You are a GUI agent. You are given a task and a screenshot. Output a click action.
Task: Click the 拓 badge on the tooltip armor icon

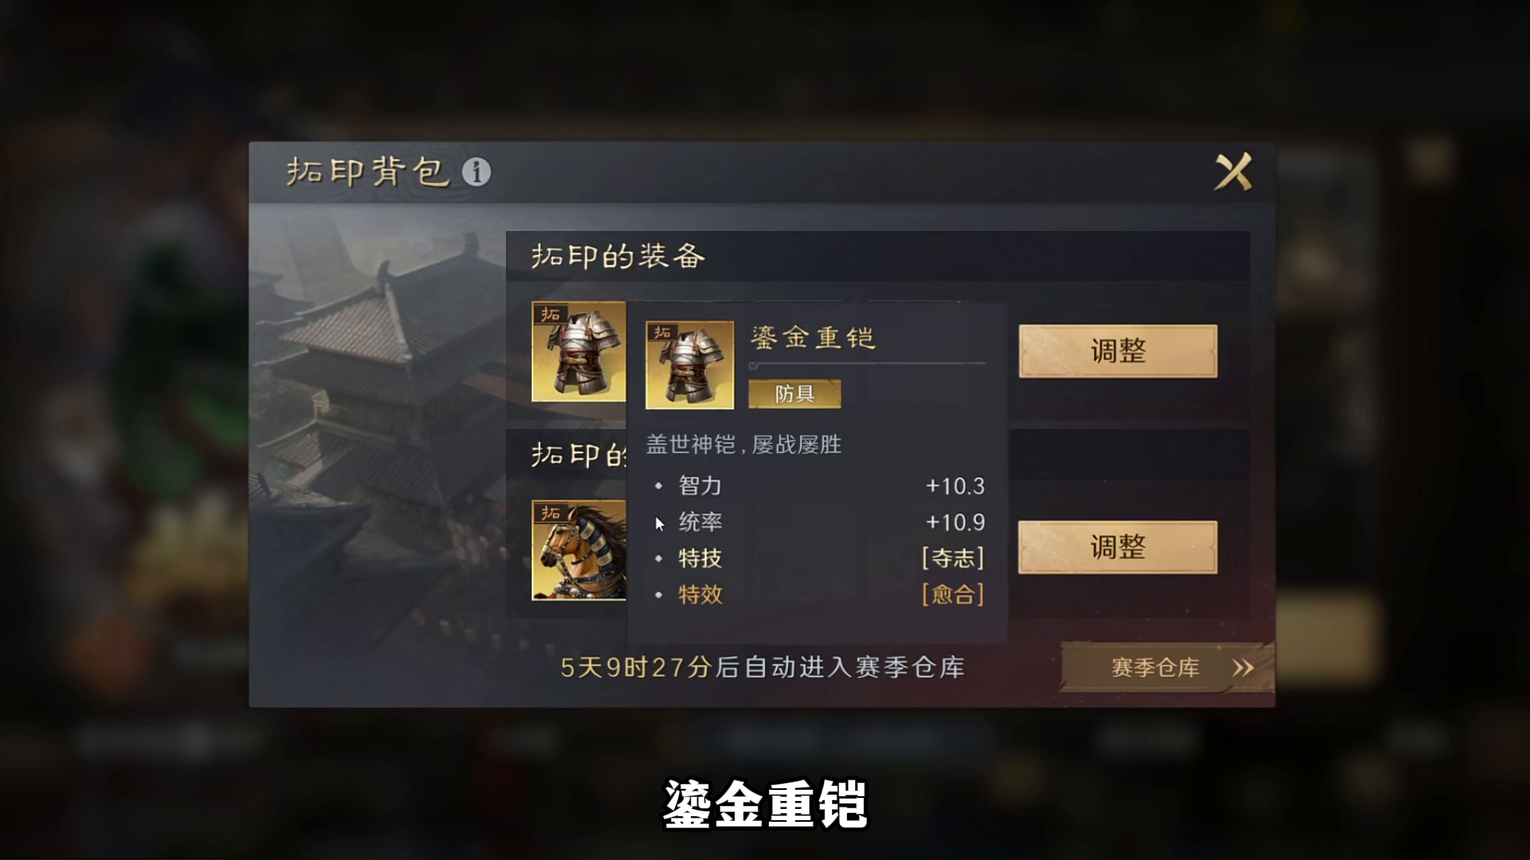point(663,332)
